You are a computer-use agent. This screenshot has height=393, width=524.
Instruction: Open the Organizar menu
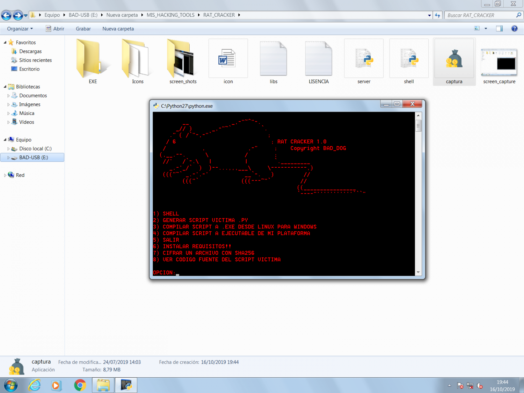point(20,29)
